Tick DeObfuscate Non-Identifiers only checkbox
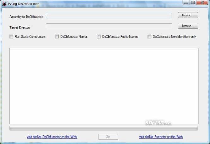The width and height of the screenshot is (210, 144). 149,36
